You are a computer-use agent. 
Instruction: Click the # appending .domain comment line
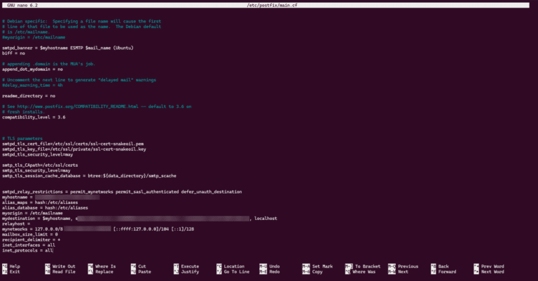(49, 64)
